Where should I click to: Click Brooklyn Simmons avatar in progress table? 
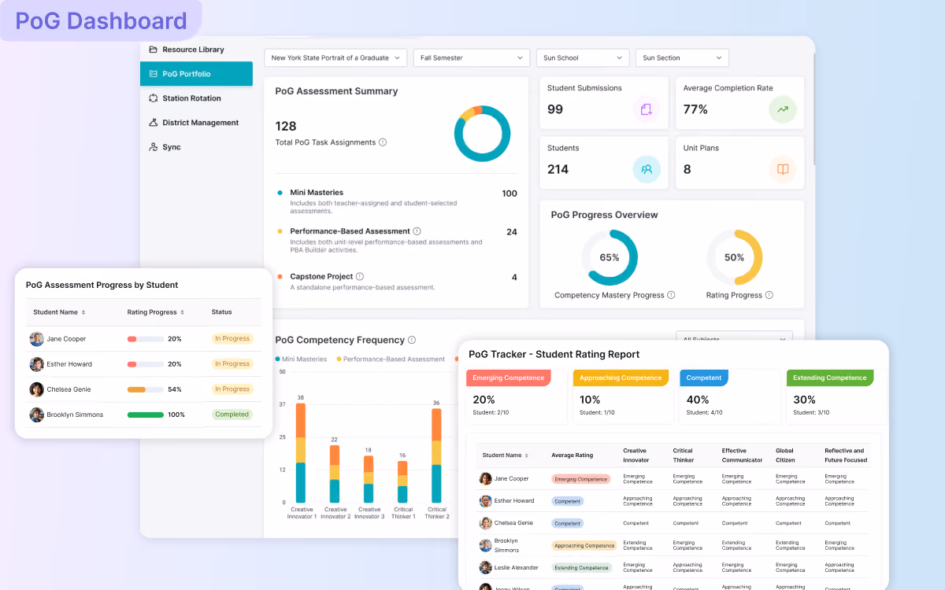37,415
